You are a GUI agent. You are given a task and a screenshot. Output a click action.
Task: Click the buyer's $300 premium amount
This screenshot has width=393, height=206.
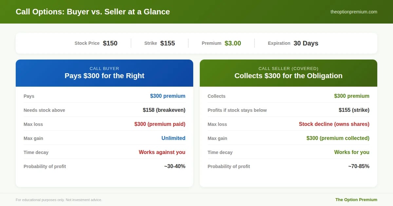(168, 96)
